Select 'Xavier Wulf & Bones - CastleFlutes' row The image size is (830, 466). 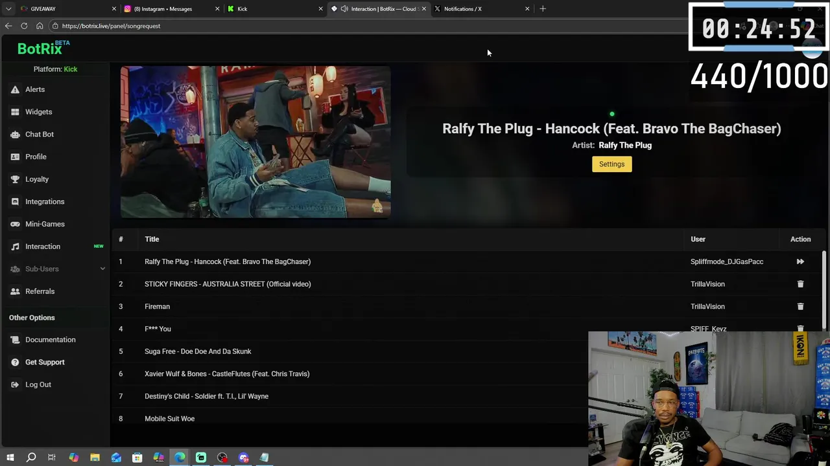(x=350, y=374)
